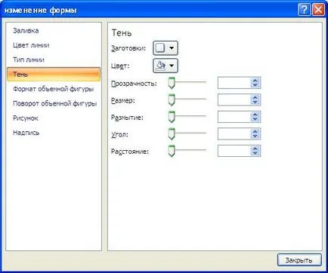The height and width of the screenshot is (273, 328).
Task: Increase Расстояние with the up spinner arrow
Action: 255,149
